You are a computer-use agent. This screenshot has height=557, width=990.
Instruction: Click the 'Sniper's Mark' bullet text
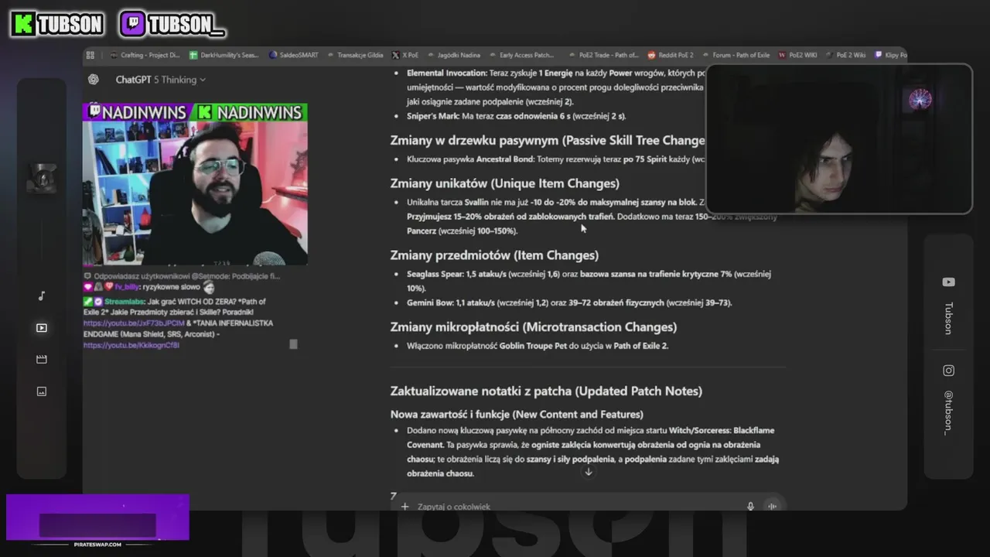[517, 116]
